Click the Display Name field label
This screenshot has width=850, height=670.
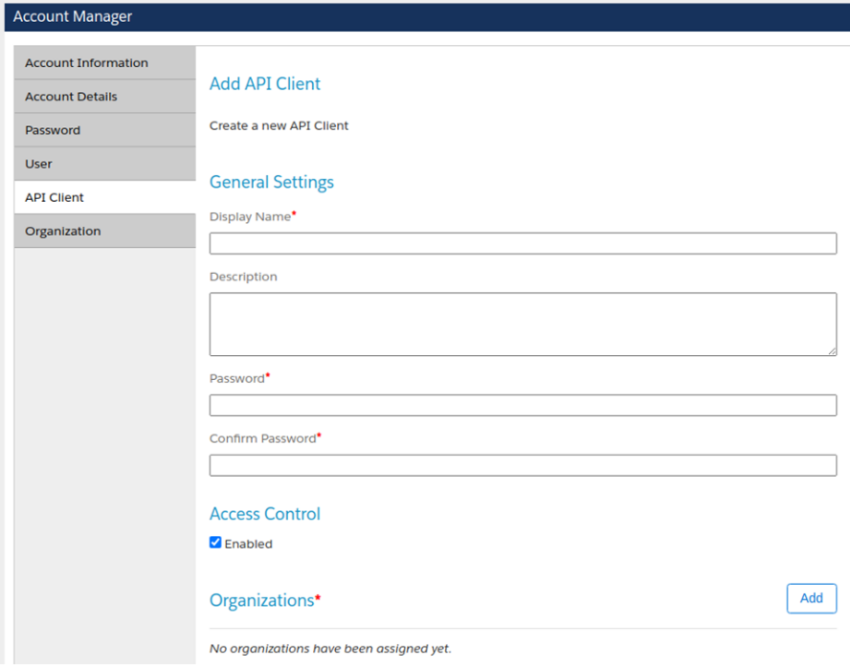[250, 217]
